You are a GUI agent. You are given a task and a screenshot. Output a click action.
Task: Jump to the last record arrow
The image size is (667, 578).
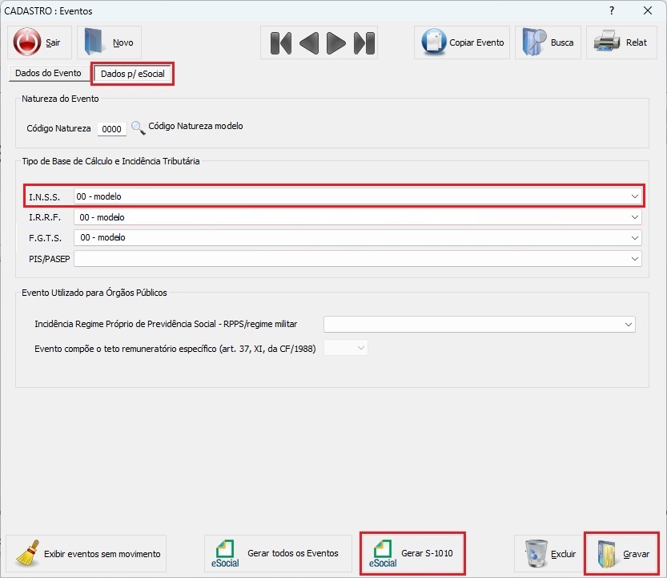pos(364,43)
